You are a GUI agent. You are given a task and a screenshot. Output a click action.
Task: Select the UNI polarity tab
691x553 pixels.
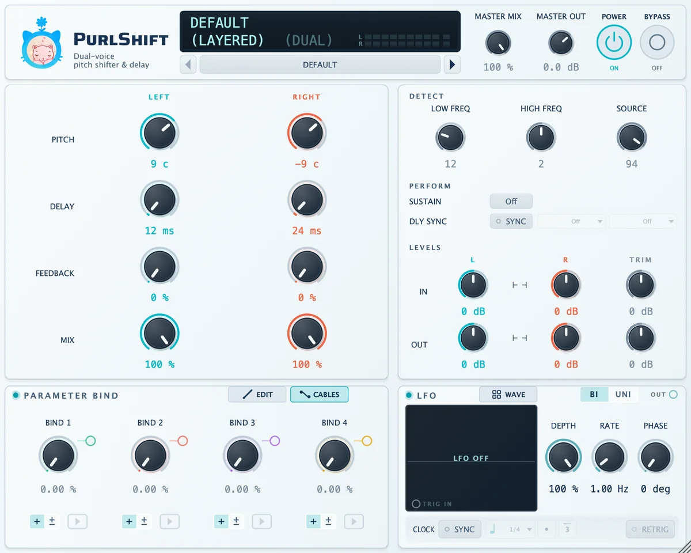tap(623, 395)
